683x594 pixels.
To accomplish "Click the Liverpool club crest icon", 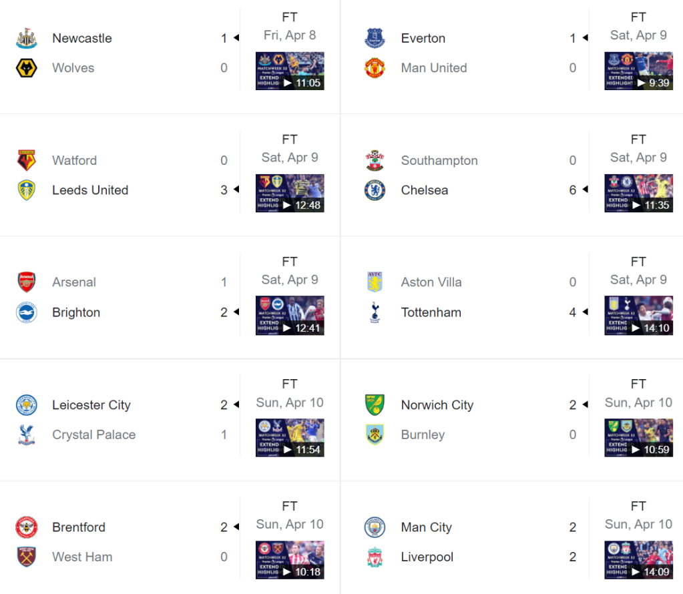I will coord(375,557).
